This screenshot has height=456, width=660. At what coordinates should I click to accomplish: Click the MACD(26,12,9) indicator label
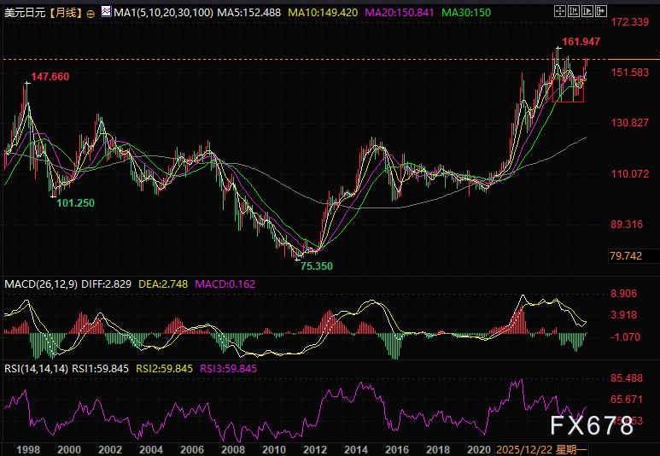pyautogui.click(x=39, y=284)
